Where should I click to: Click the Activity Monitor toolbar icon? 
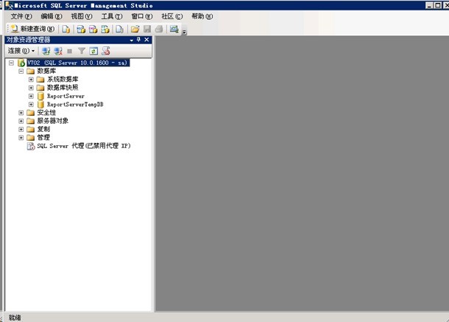tap(174, 29)
